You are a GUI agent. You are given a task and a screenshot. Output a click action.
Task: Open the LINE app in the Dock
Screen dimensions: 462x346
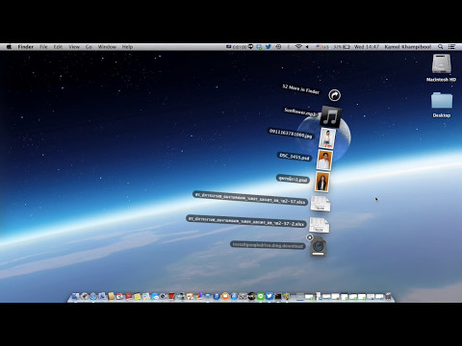click(x=261, y=296)
